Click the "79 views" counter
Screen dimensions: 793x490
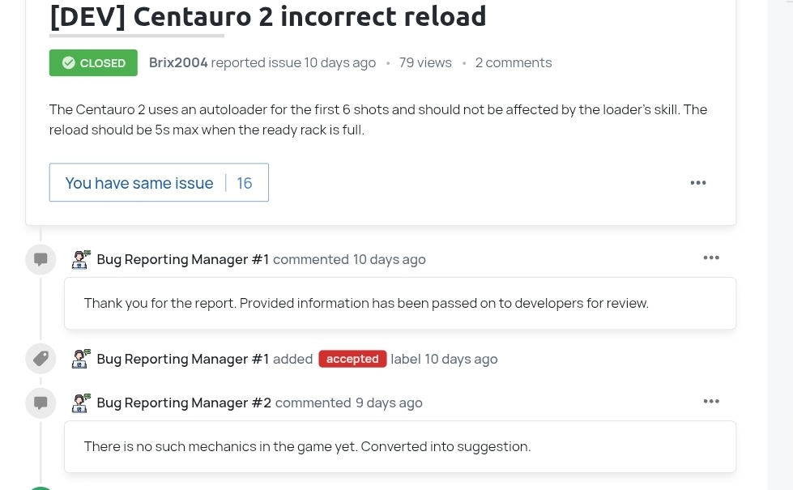pos(425,63)
